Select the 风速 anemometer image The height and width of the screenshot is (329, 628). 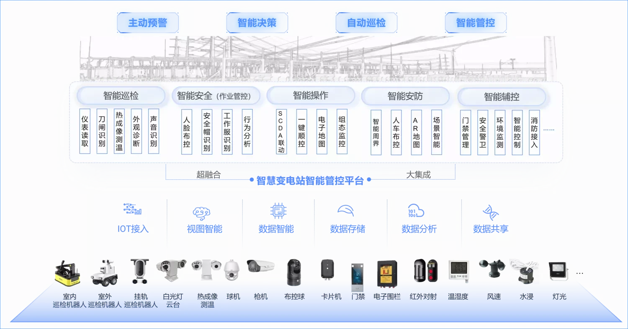tap(492, 269)
